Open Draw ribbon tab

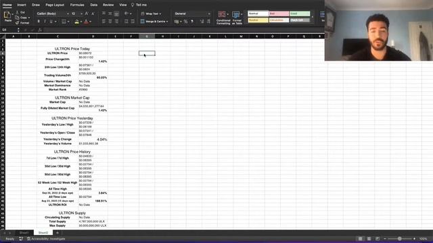click(36, 5)
